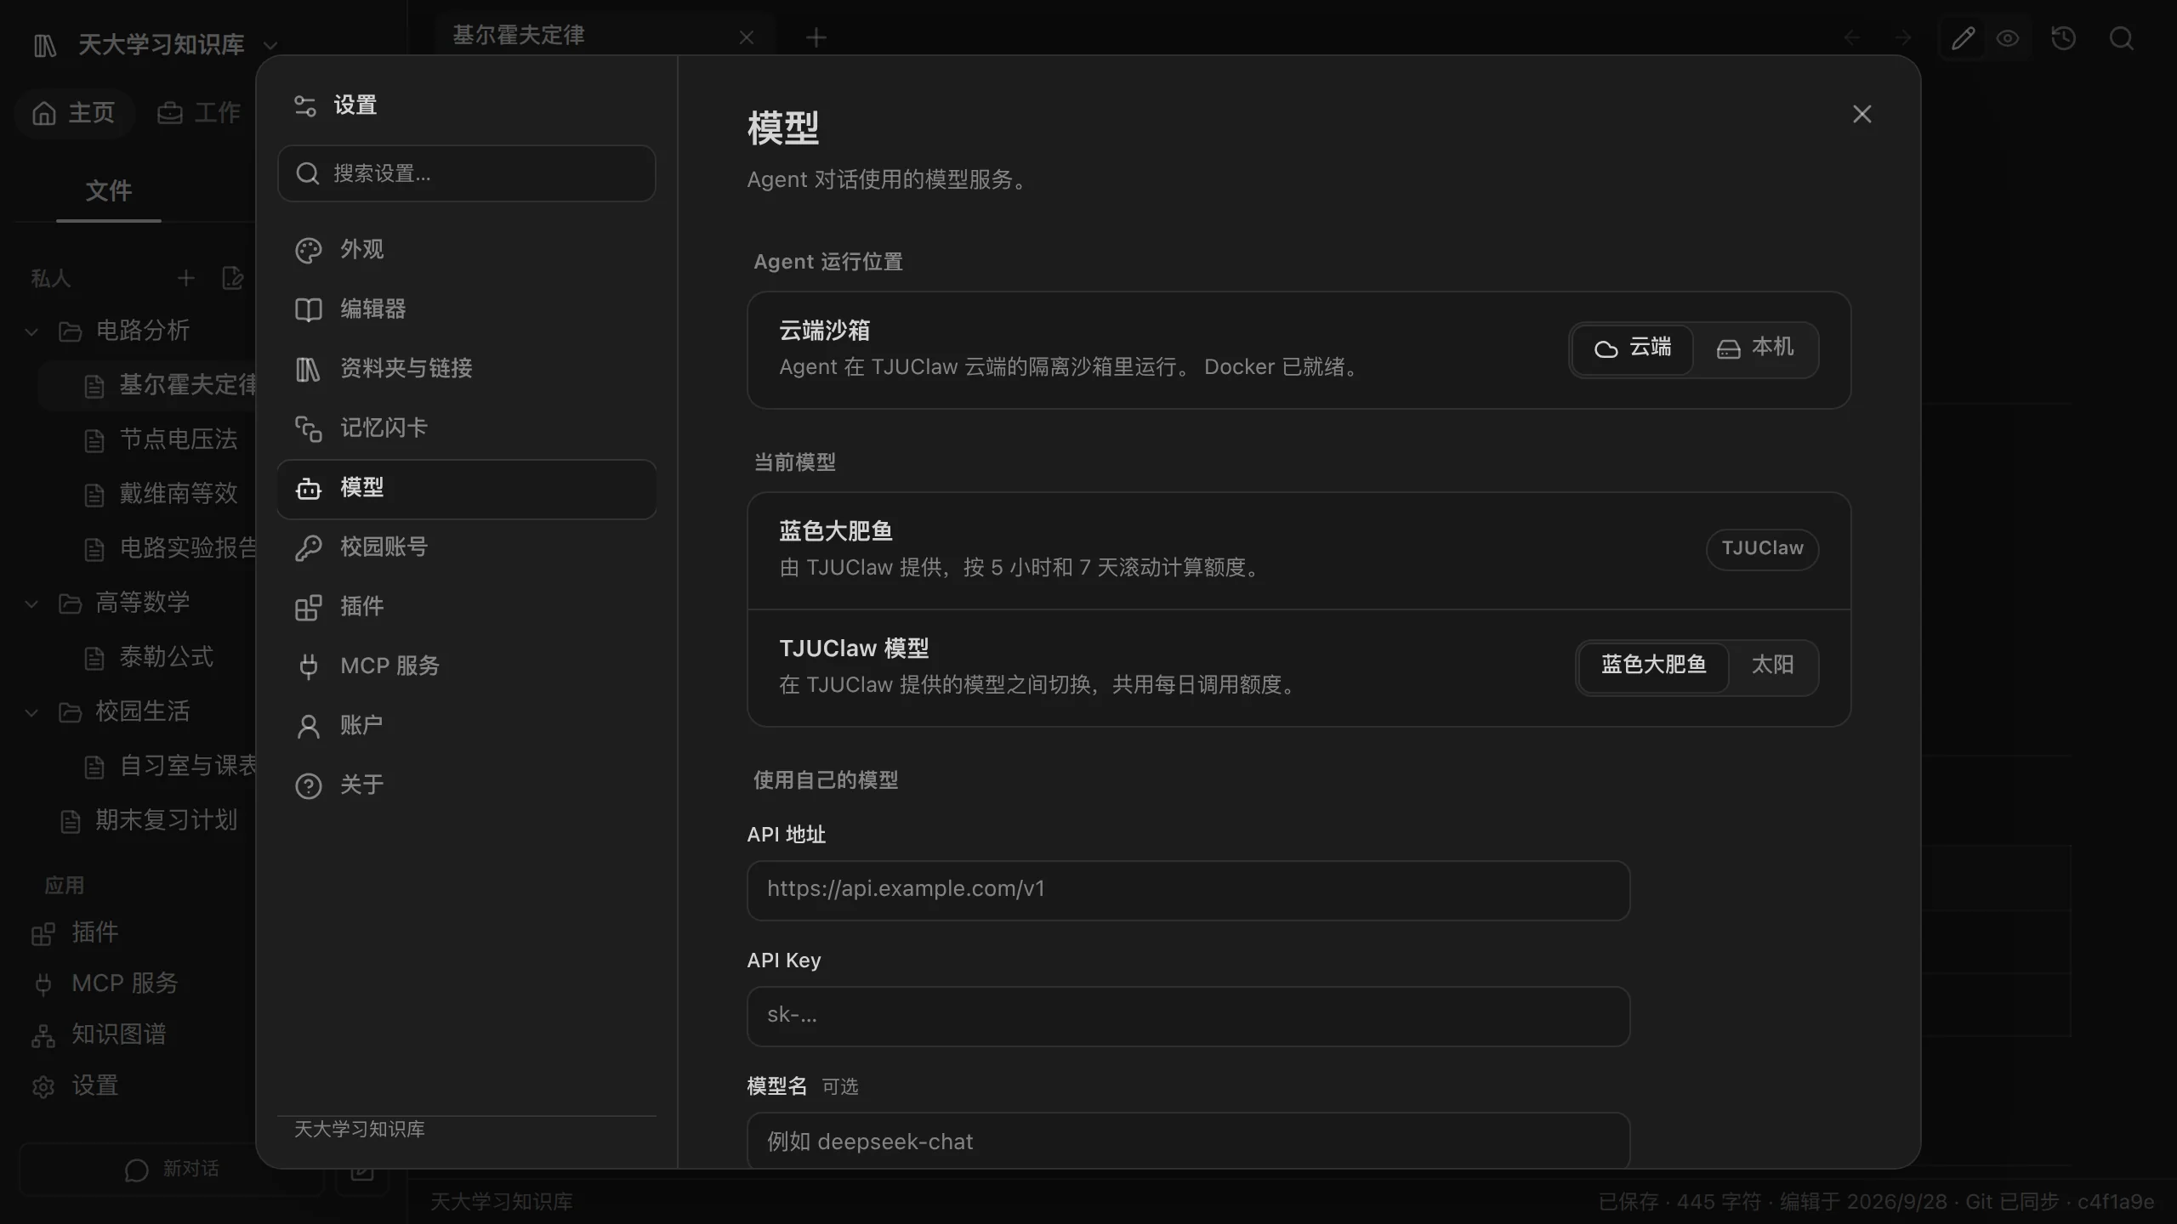Go to 资料夹与链接 settings
This screenshot has height=1224, width=2177.
pos(466,369)
